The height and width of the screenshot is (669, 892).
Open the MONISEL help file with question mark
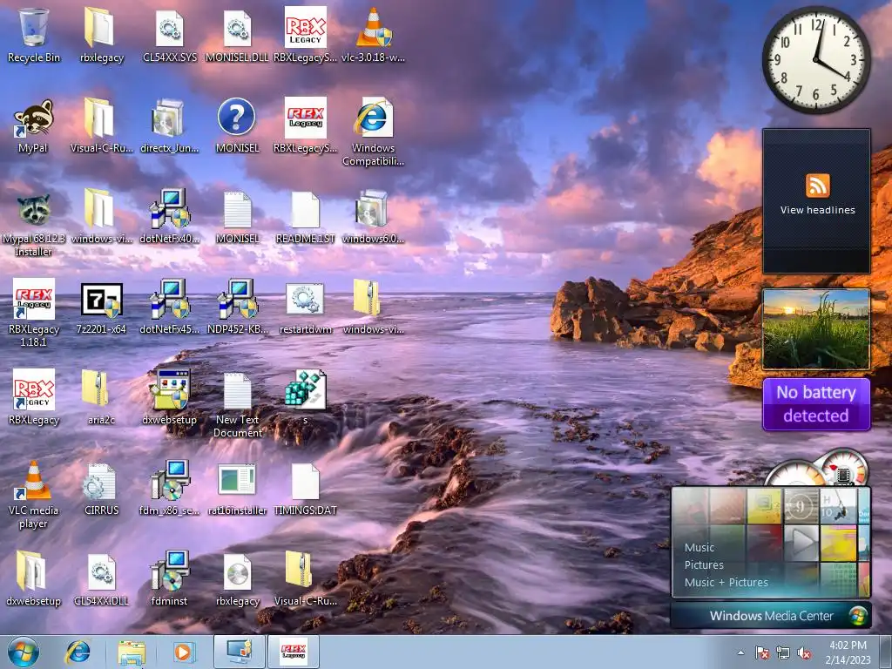237,125
